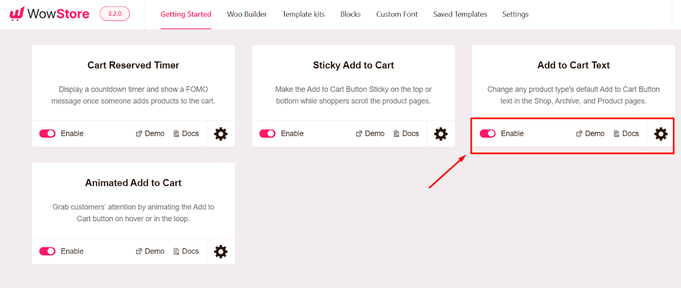Disable Animated Add to Cart
The height and width of the screenshot is (288, 681).
point(47,251)
